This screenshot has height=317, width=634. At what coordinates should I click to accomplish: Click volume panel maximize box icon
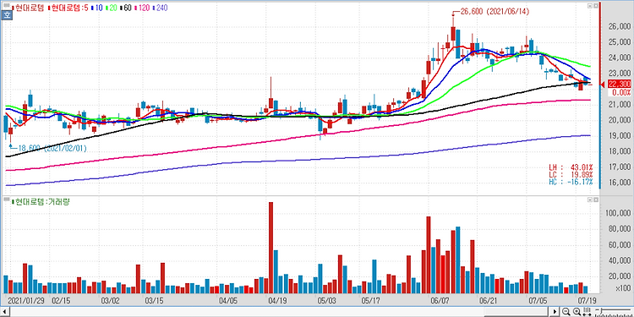[595, 200]
